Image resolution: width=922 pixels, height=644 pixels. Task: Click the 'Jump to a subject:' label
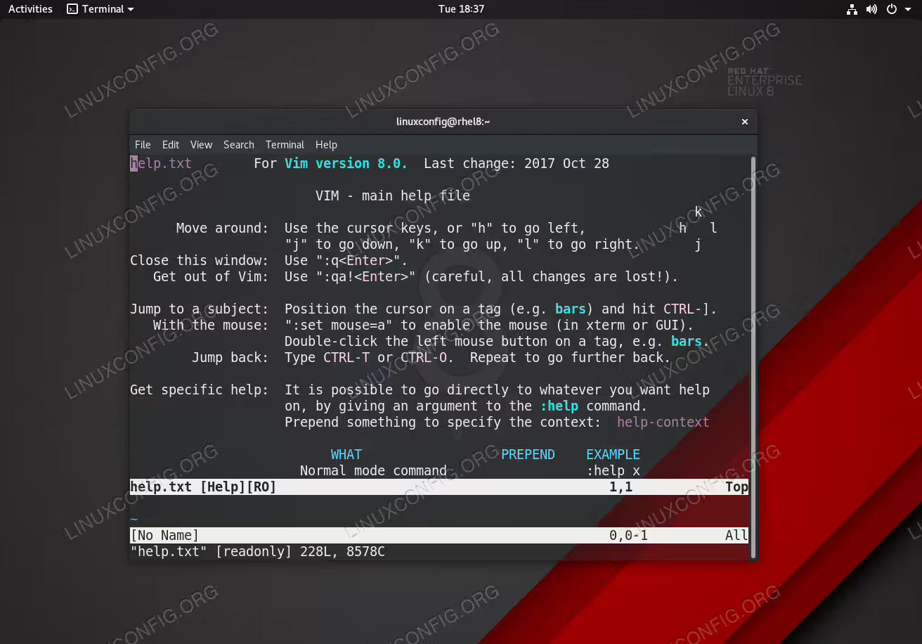pos(200,309)
